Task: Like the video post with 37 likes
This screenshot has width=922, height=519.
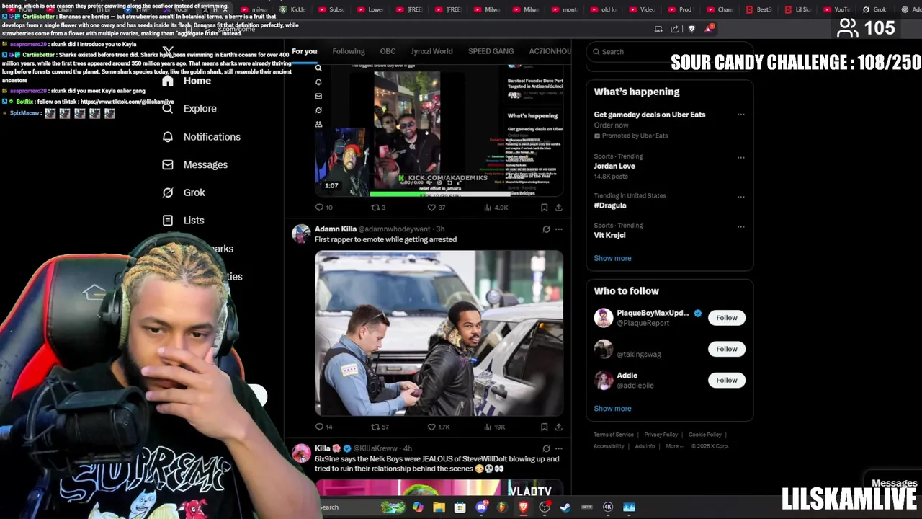Action: click(x=437, y=208)
